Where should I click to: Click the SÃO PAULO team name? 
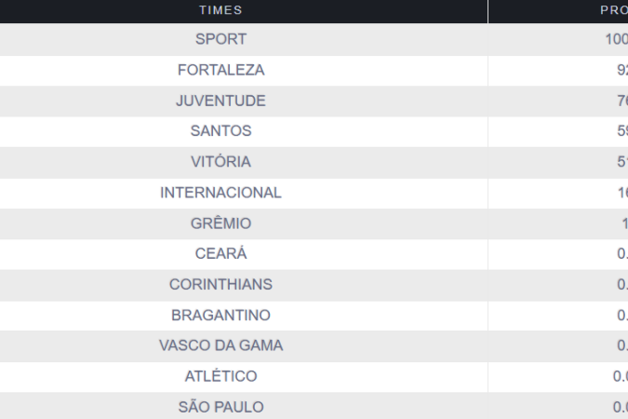220,407
